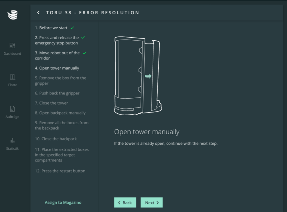Select step 10 Close the backpack

56,139
